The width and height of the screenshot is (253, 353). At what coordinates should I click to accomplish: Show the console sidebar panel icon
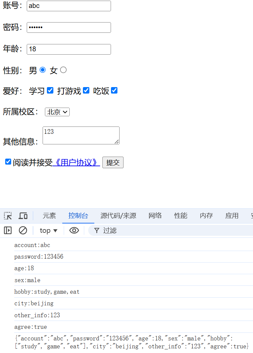pos(8,230)
